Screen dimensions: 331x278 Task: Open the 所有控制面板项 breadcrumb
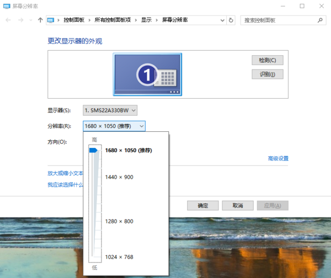point(113,20)
